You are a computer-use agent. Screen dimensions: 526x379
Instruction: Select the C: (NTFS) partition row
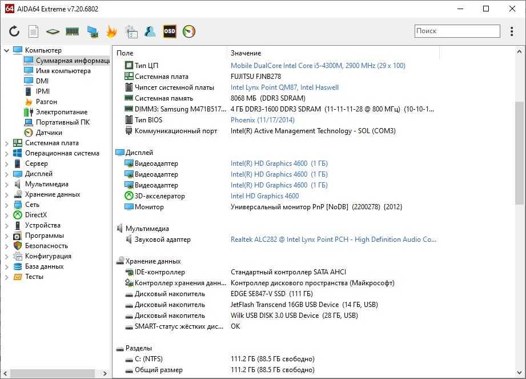coord(276,359)
